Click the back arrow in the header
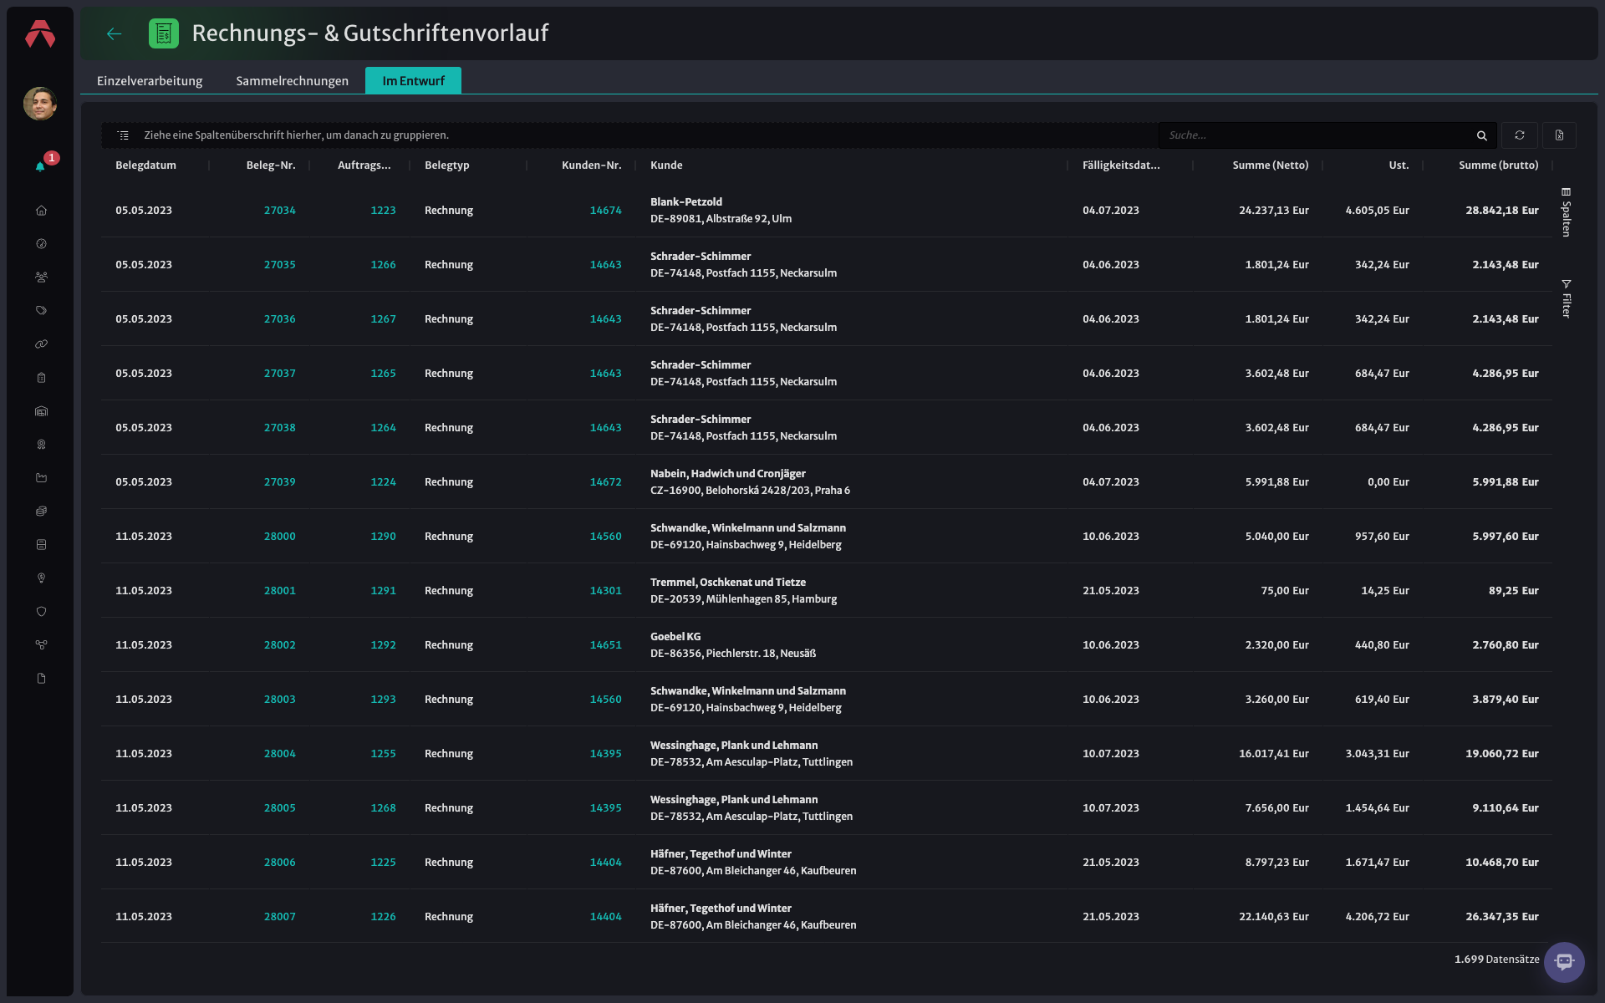 [x=115, y=33]
